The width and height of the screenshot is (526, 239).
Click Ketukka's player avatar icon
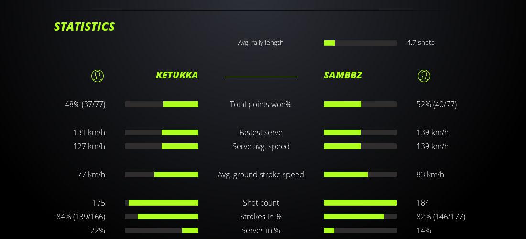pyautogui.click(x=98, y=76)
